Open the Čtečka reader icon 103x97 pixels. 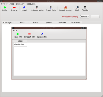[x=85, y=7]
